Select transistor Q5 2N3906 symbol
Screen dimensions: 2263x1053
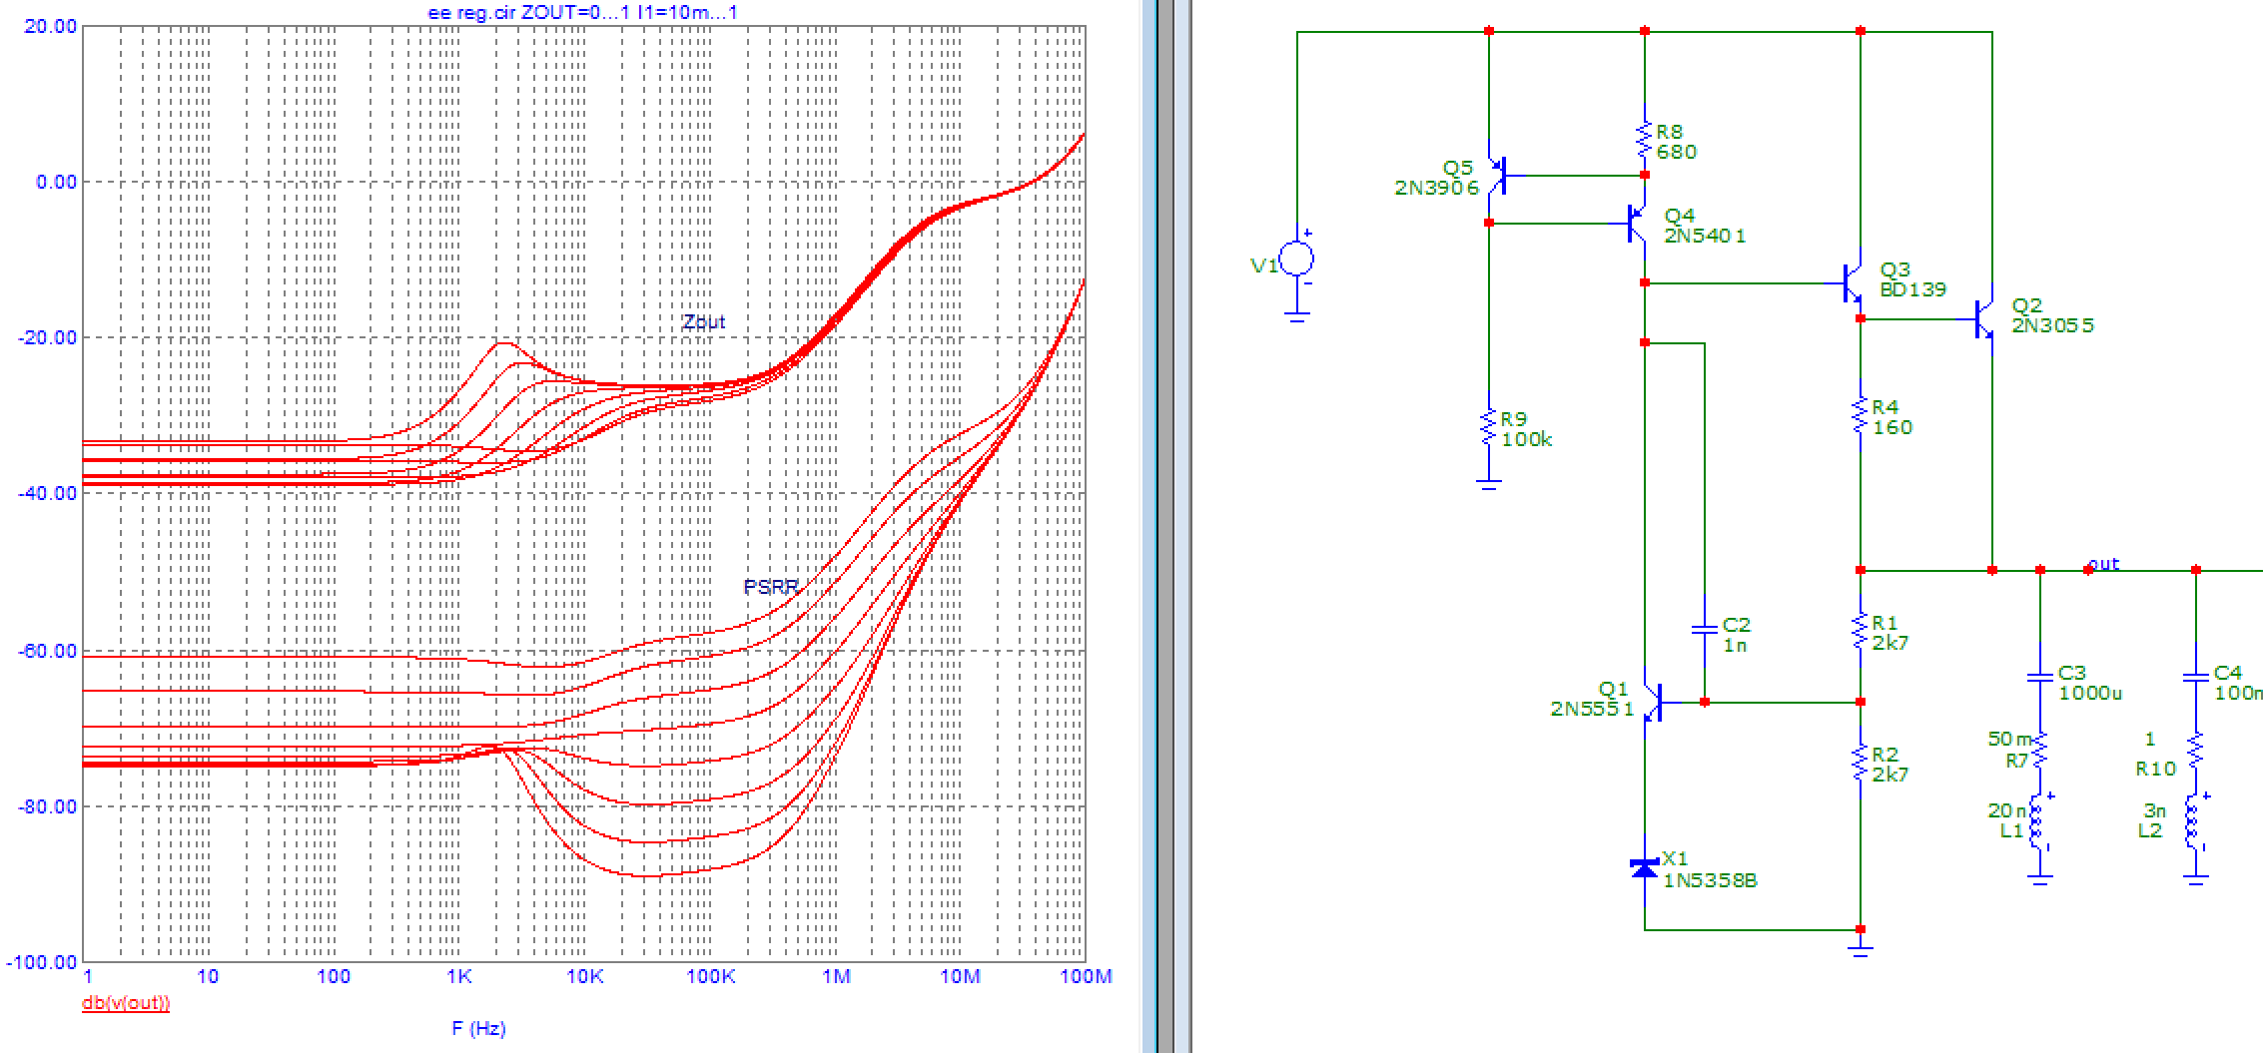tap(1497, 176)
